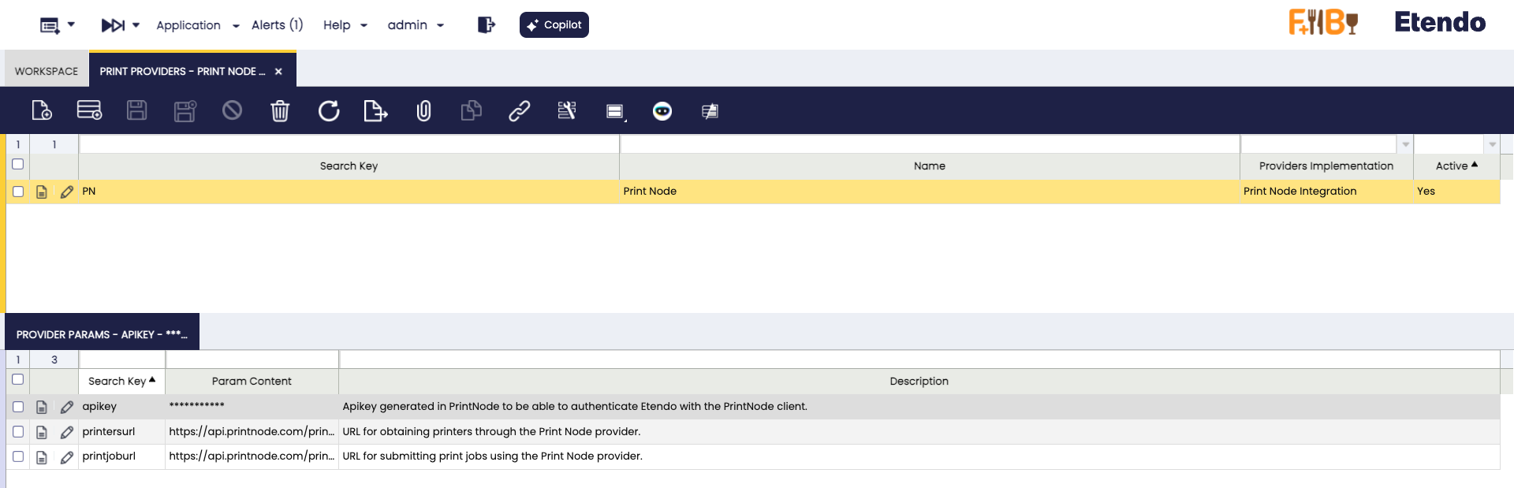Select the PN Print Node row checkbox
The width and height of the screenshot is (1514, 488).
point(18,192)
